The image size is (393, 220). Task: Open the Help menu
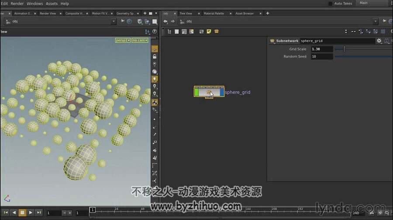pos(65,3)
